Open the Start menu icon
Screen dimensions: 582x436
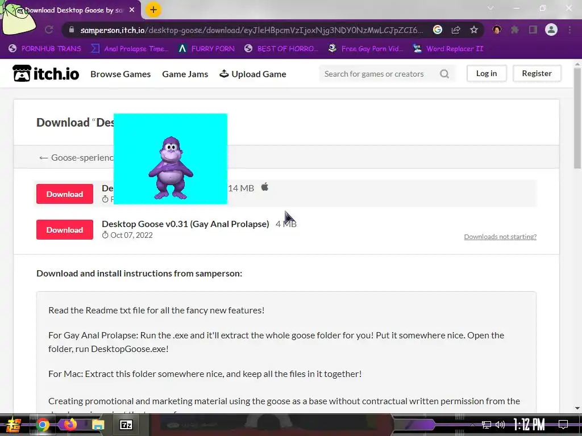coord(13,425)
